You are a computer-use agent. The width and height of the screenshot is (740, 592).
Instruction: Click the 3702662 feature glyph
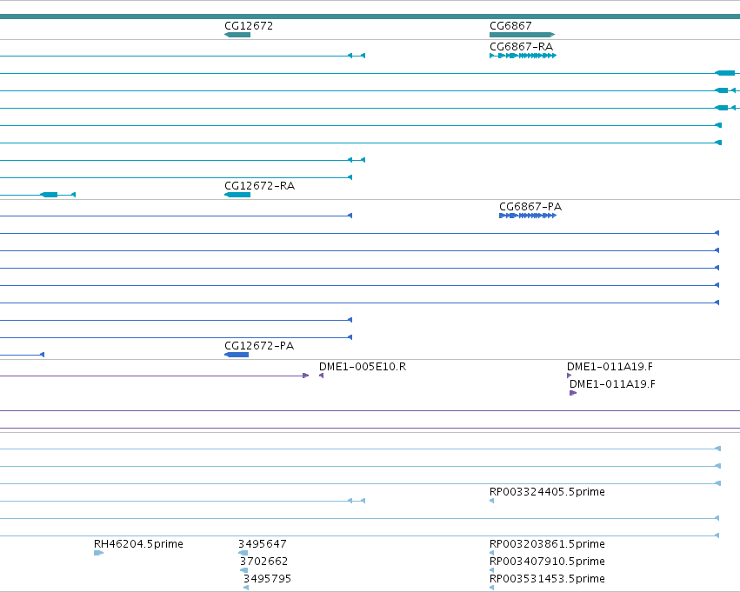click(x=244, y=570)
